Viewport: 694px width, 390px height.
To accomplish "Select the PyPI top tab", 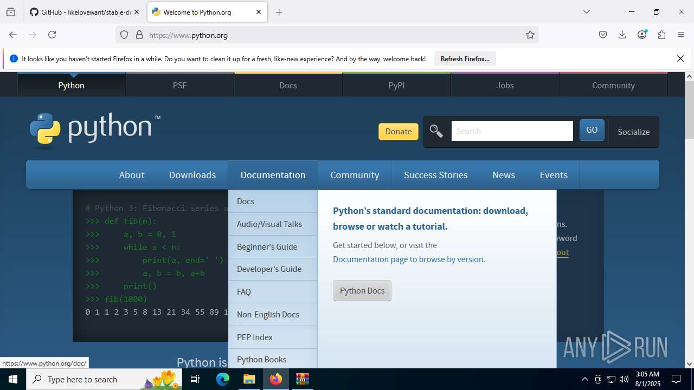I will point(396,85).
